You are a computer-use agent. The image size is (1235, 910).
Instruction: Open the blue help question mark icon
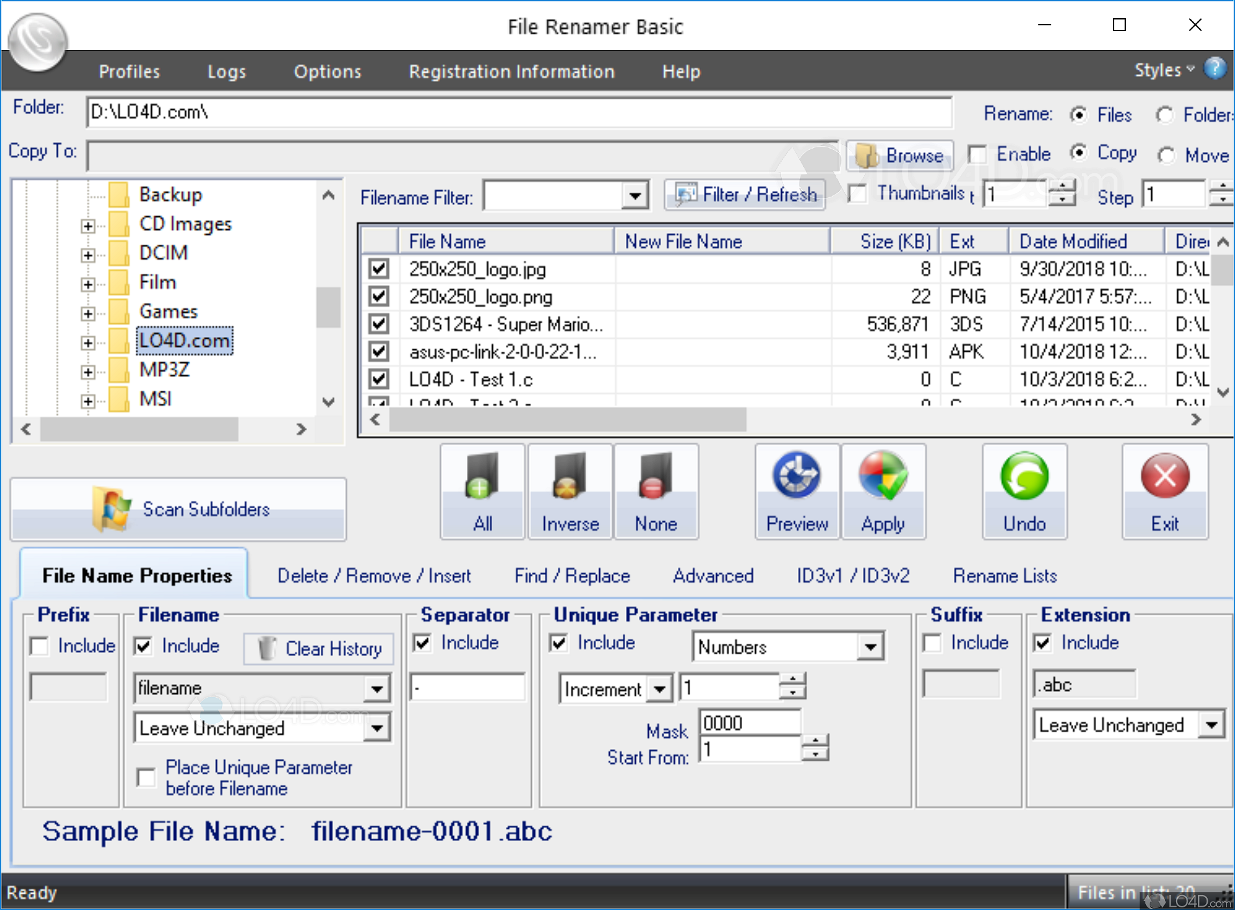[1215, 69]
